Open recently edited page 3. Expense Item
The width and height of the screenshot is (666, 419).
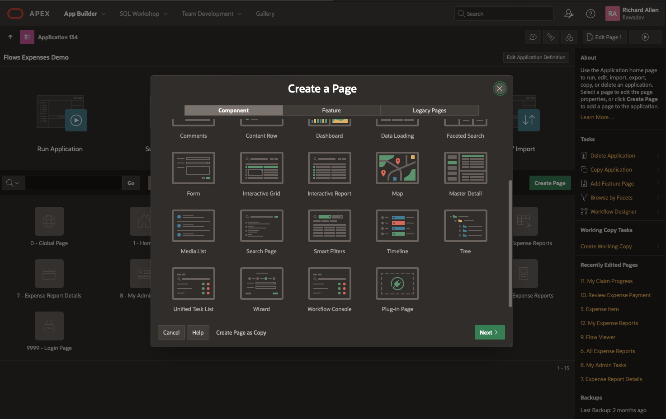coord(600,309)
